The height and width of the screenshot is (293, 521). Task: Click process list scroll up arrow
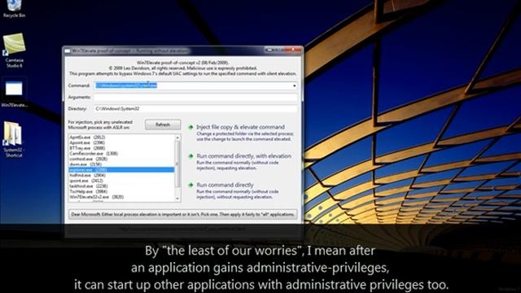click(177, 138)
